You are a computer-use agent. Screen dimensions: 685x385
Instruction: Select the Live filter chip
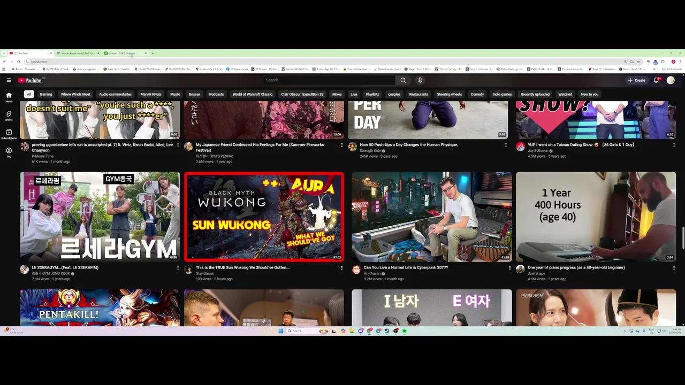(354, 94)
